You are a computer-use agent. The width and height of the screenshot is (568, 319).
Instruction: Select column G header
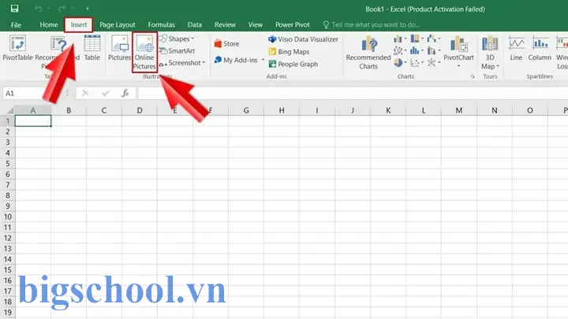click(x=246, y=110)
